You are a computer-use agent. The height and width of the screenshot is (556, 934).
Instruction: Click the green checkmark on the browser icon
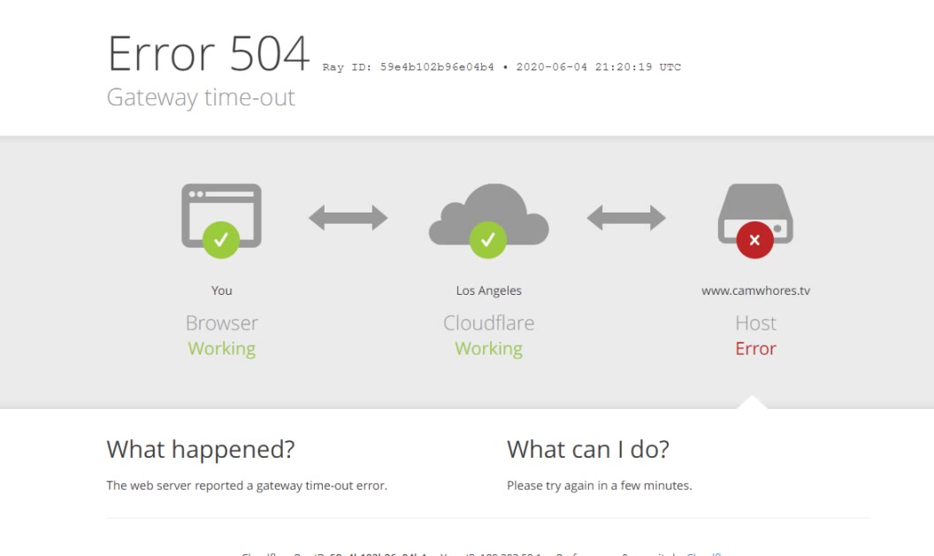click(x=221, y=240)
